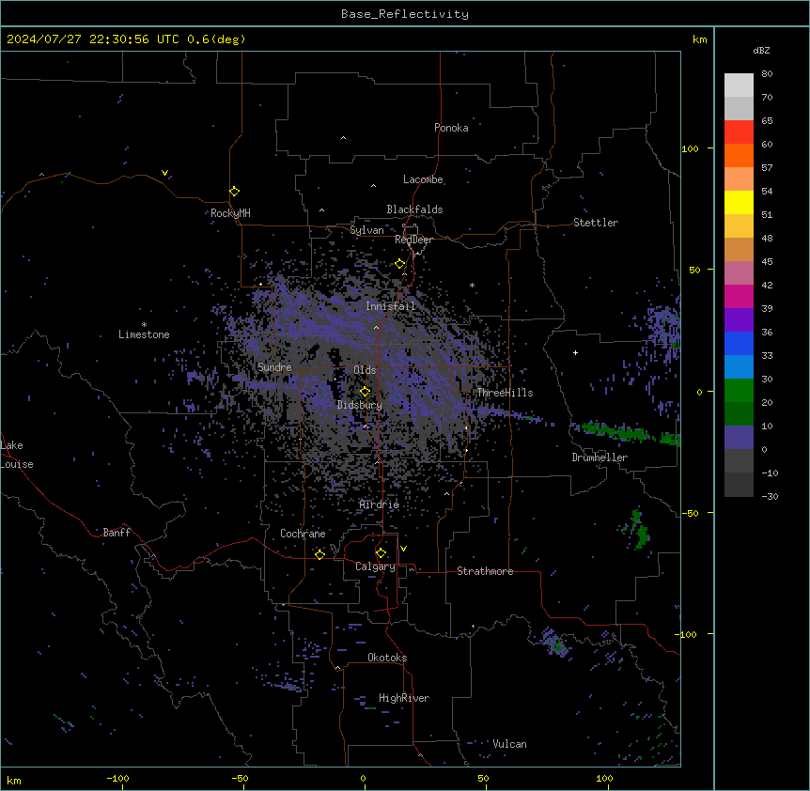The image size is (810, 791).
Task: Click the Ponoka label on map
Action: point(451,128)
